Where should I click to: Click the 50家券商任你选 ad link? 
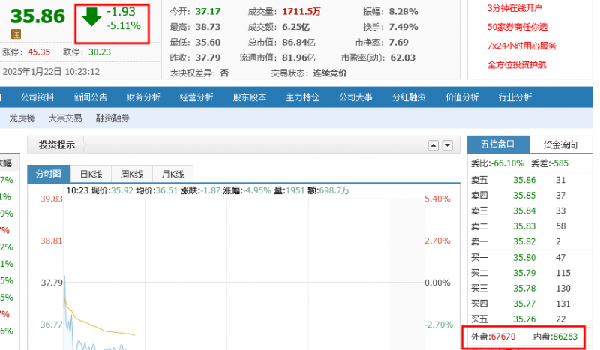pos(517,27)
